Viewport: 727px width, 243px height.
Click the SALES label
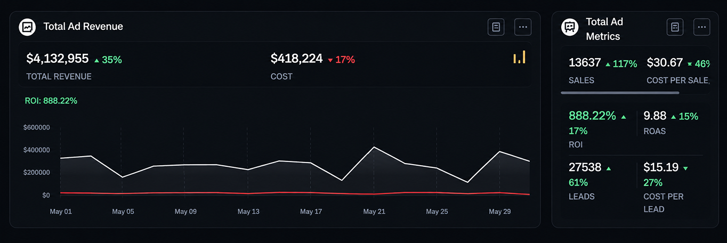pos(581,80)
